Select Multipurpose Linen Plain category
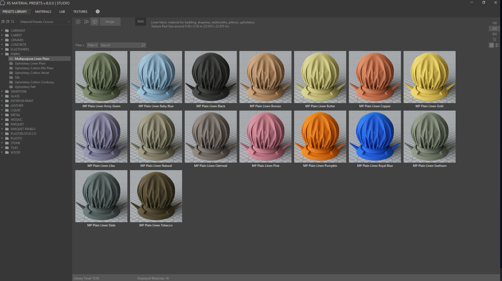This screenshot has height=281, width=502. pos(39,59)
